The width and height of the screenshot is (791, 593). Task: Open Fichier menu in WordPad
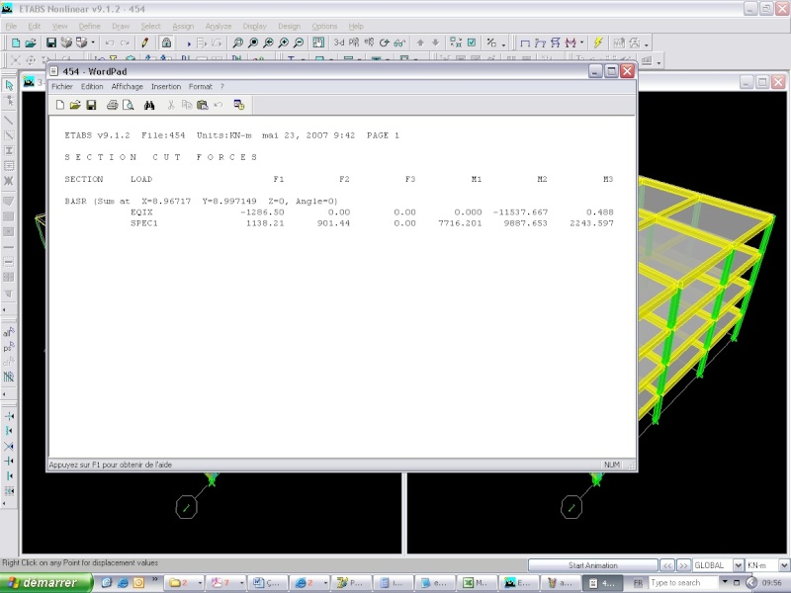click(62, 87)
